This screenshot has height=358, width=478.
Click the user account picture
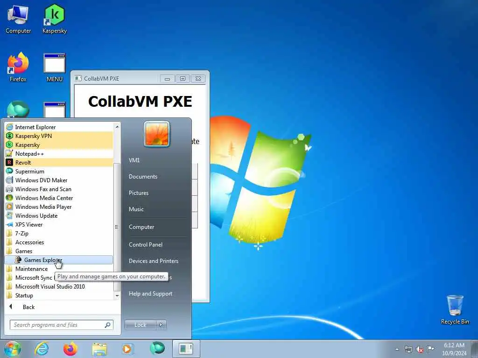pyautogui.click(x=157, y=134)
